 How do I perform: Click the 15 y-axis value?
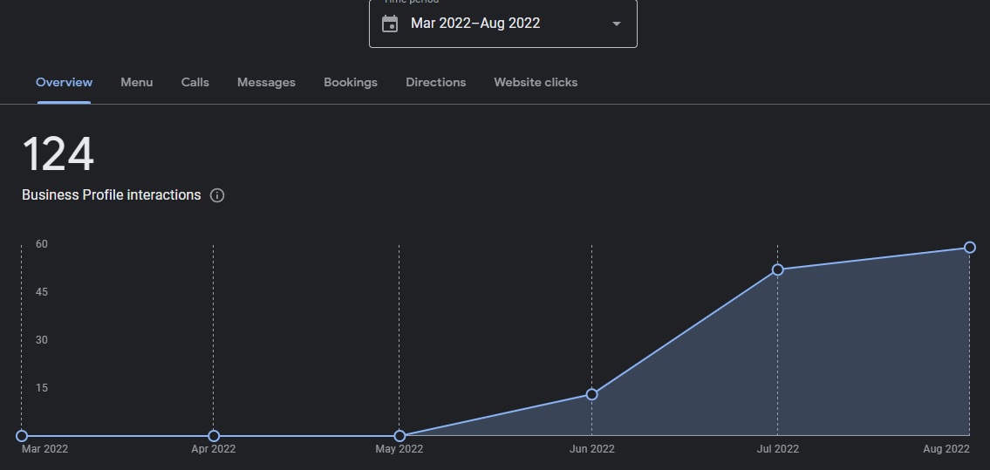(42, 388)
